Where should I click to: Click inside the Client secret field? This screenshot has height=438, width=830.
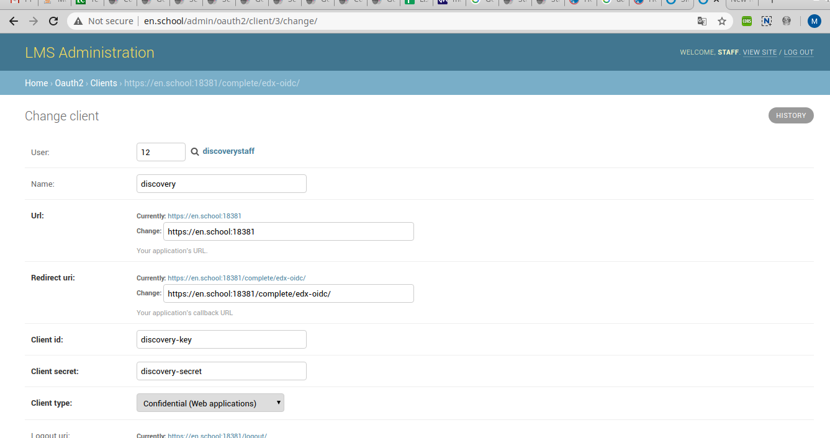(x=221, y=370)
